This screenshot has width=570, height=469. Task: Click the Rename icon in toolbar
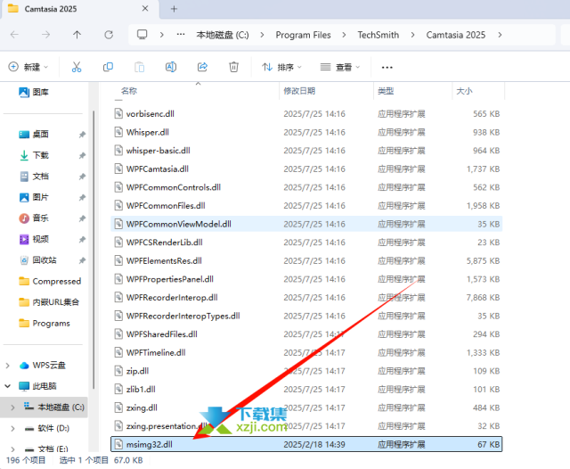(171, 67)
